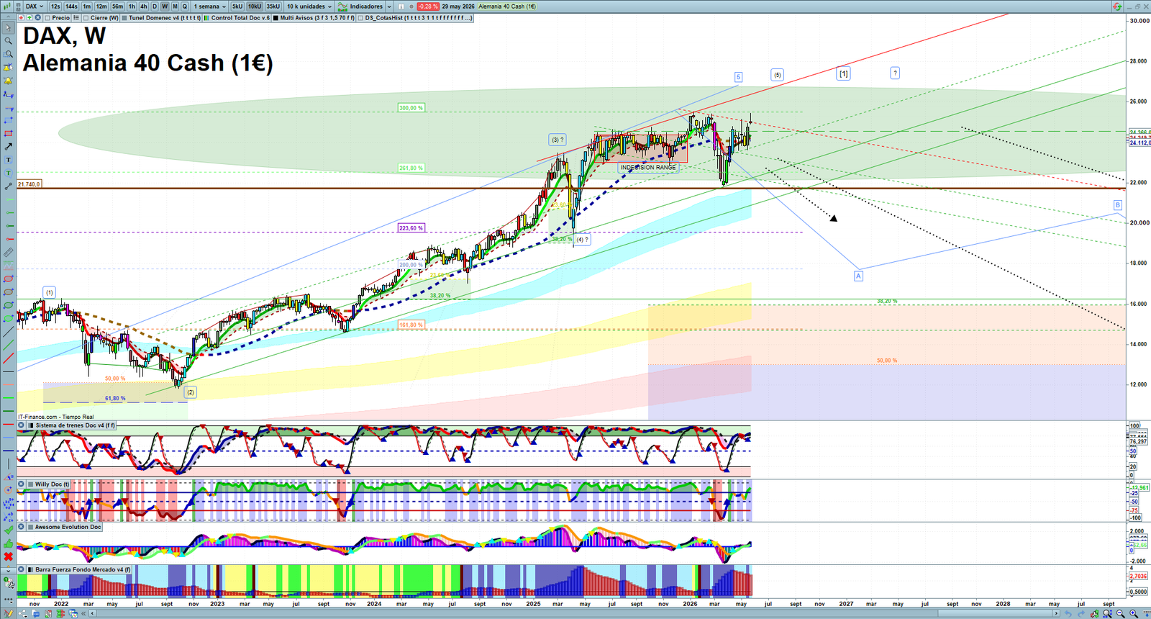This screenshot has width=1151, height=619.
Task: Click the 300,00 % Fibonacci level label
Action: pos(411,108)
